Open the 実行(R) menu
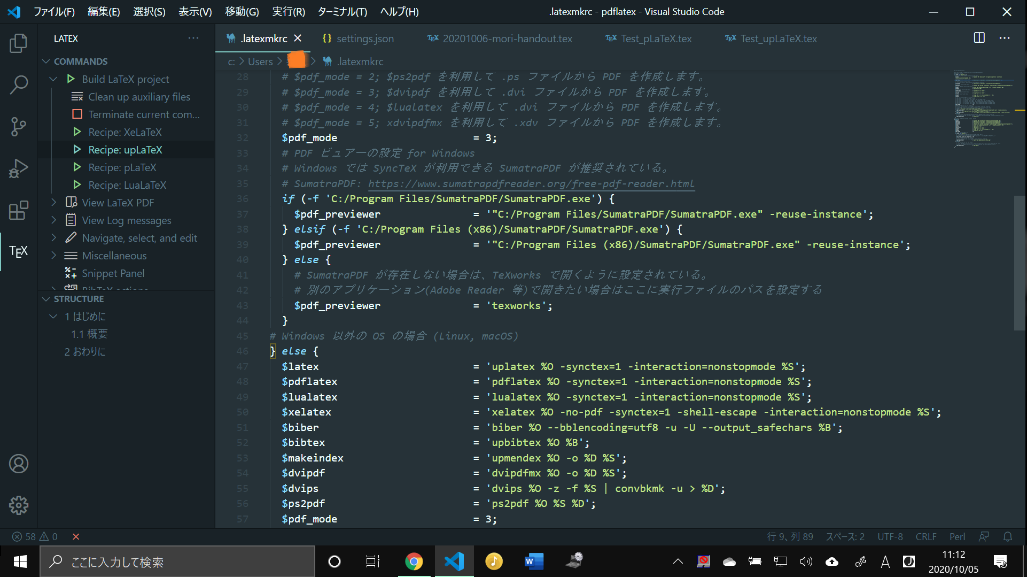The height and width of the screenshot is (577, 1027). point(288,11)
